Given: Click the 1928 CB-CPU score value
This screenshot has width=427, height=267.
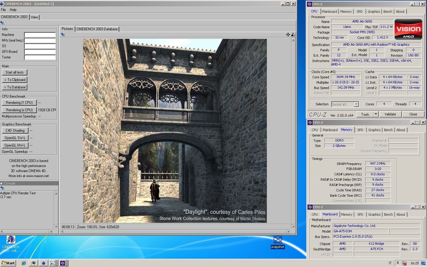Looking at the screenshot, I should [x=47, y=110].
